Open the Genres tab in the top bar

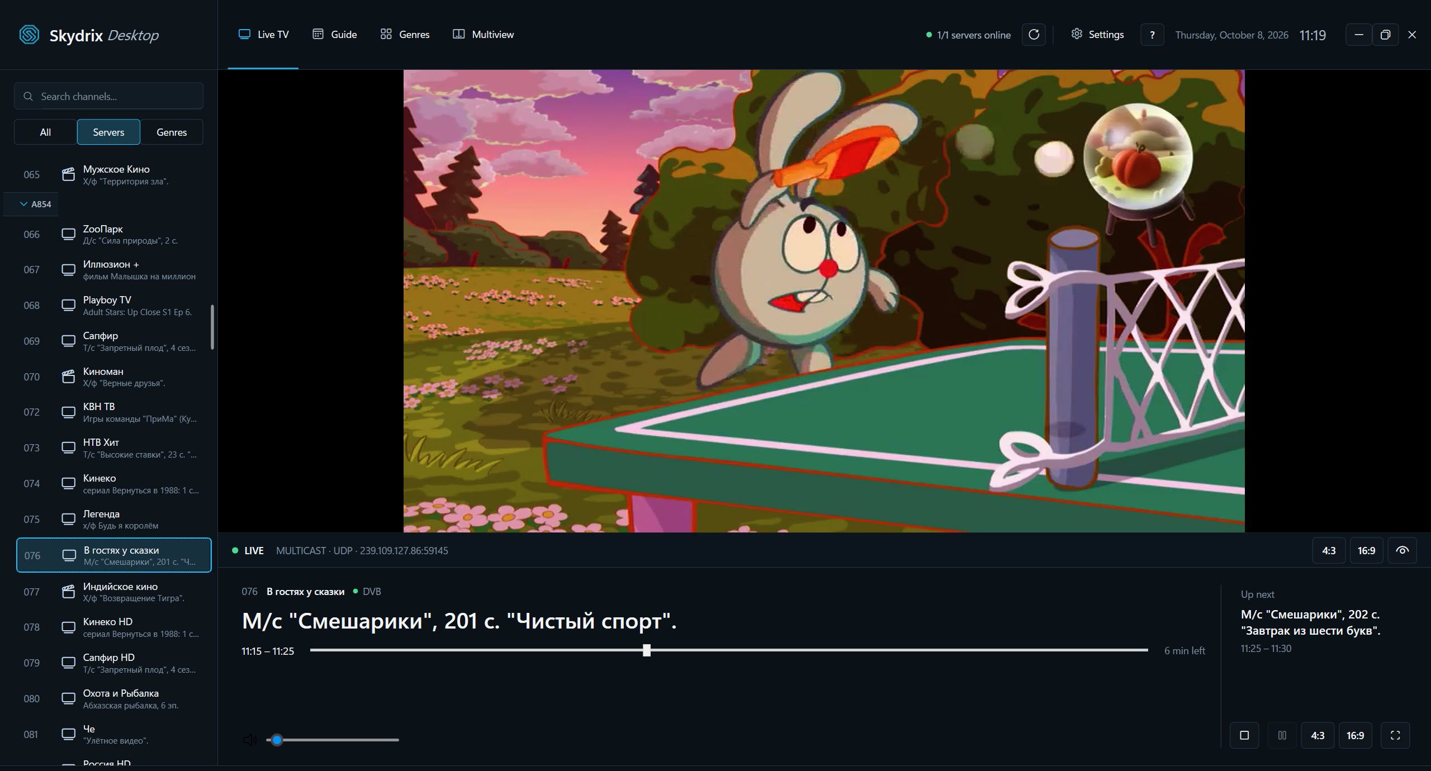pos(405,35)
